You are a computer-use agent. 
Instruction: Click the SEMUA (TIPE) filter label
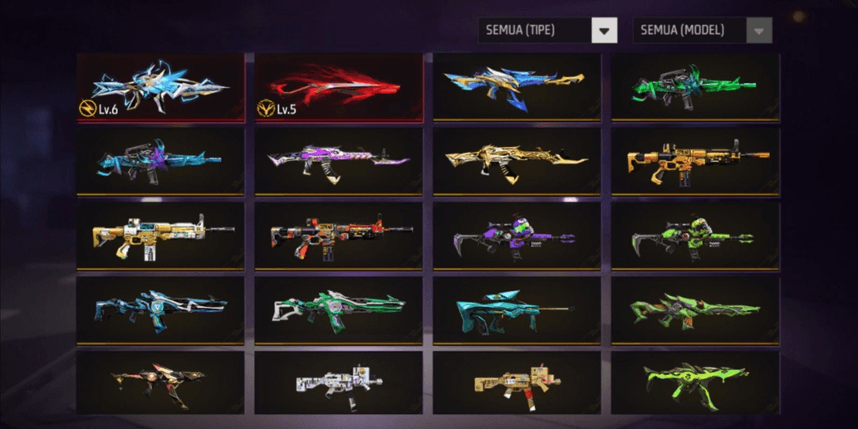click(x=521, y=31)
